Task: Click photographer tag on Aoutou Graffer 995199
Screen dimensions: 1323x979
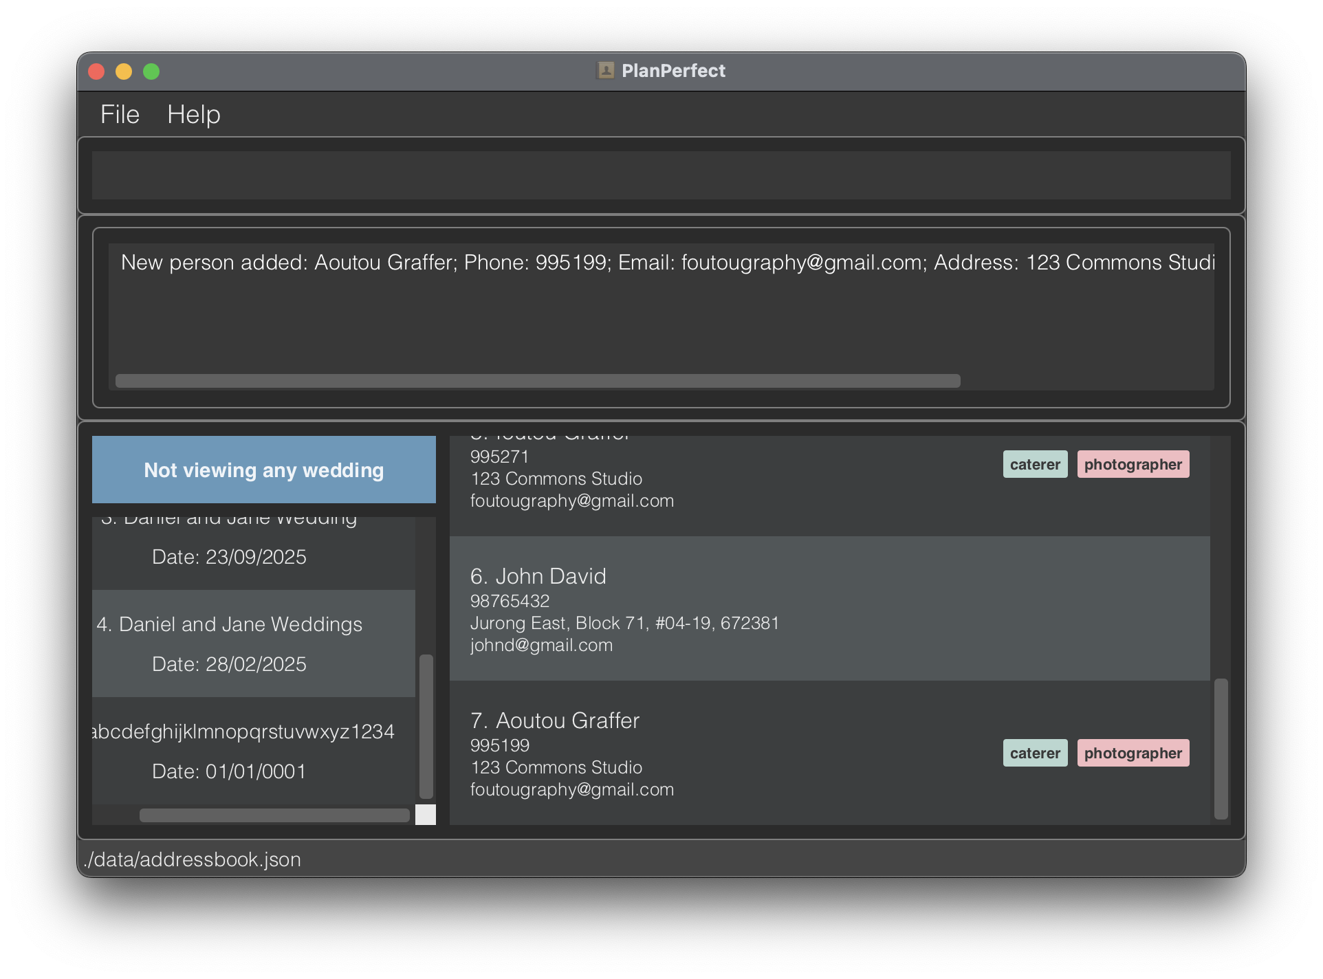Action: (1133, 753)
